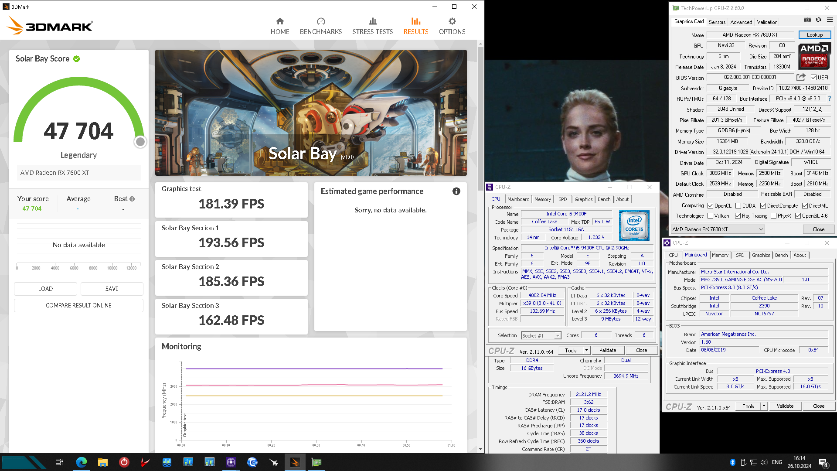Screen dimensions: 837x471
Task: Toggle the OpenGL 4.6 checkbox
Action: click(798, 216)
